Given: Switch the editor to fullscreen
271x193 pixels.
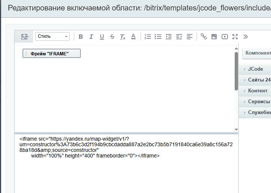Looking at the screenshot, I should point(235,37).
